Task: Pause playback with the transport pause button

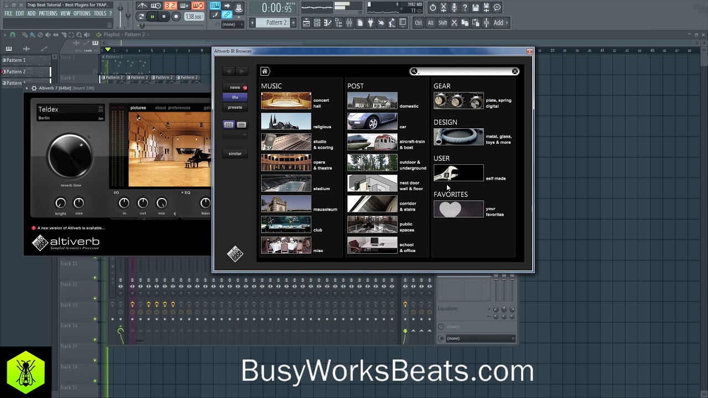Action: pyautogui.click(x=152, y=17)
